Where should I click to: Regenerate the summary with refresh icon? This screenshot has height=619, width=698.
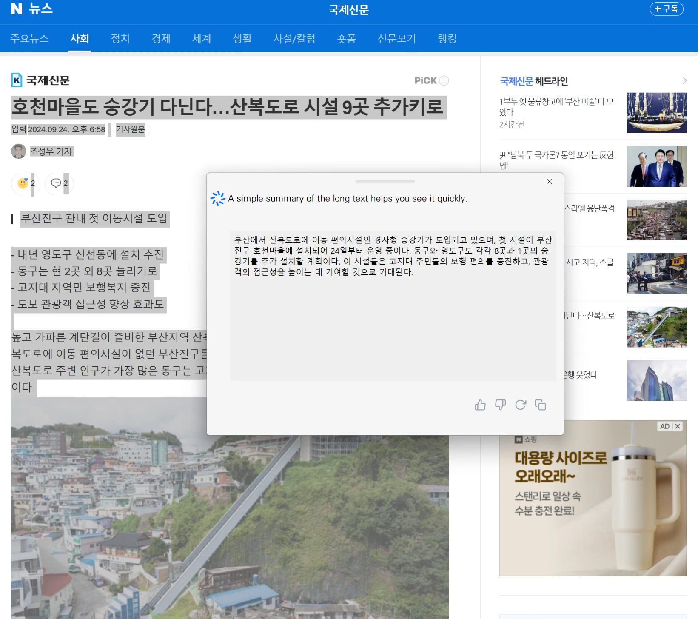coord(521,405)
